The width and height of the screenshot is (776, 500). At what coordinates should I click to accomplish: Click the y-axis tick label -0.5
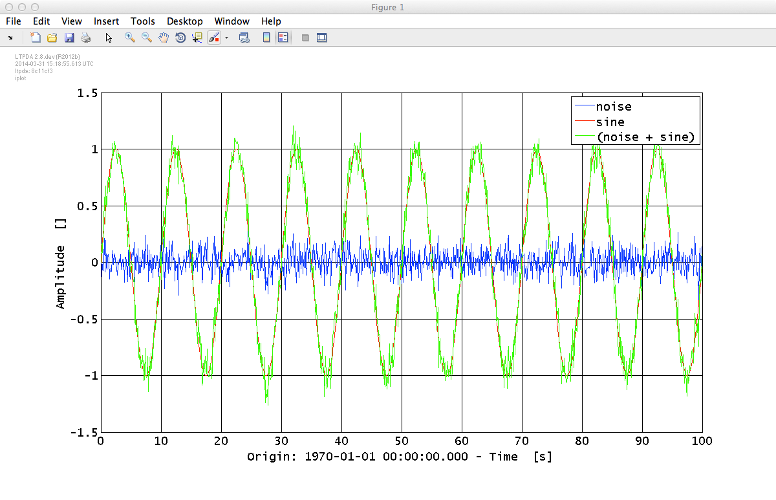click(83, 319)
